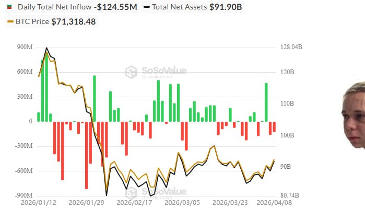Click the 900M left axis label
Viewport: 365px width, 208px height.
click(x=25, y=47)
